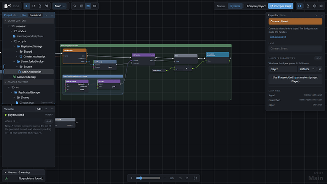Open the theme palette icon

coord(315,6)
